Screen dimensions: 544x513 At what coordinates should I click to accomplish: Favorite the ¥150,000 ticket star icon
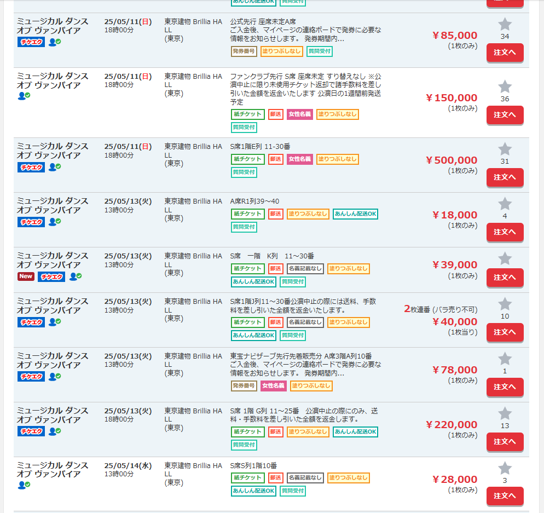pyautogui.click(x=505, y=87)
